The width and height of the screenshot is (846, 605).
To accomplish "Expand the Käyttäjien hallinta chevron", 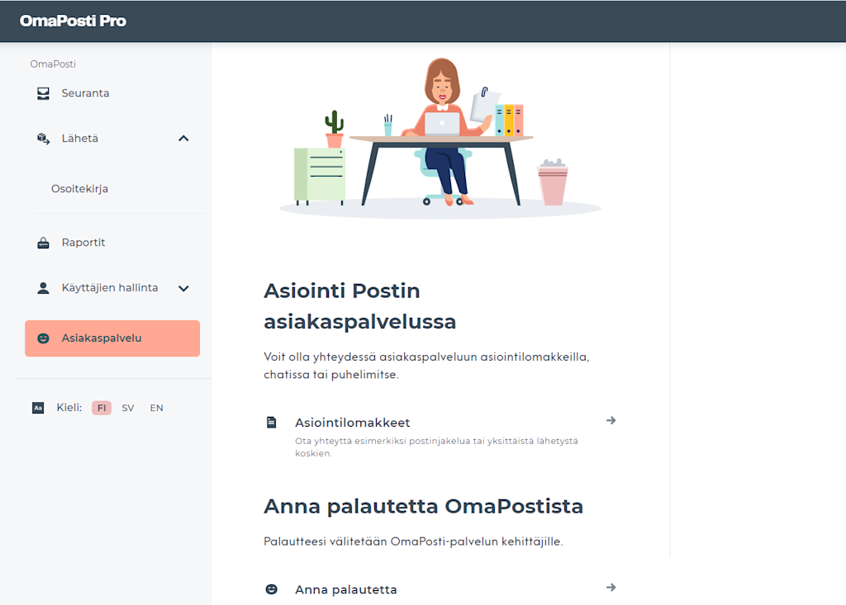I will [183, 289].
